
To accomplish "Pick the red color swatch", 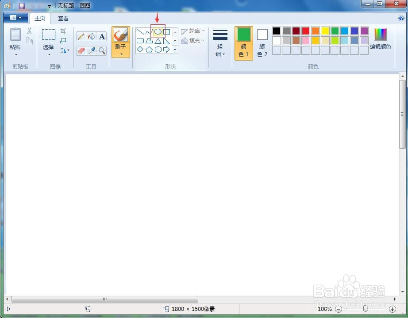I will click(305, 31).
